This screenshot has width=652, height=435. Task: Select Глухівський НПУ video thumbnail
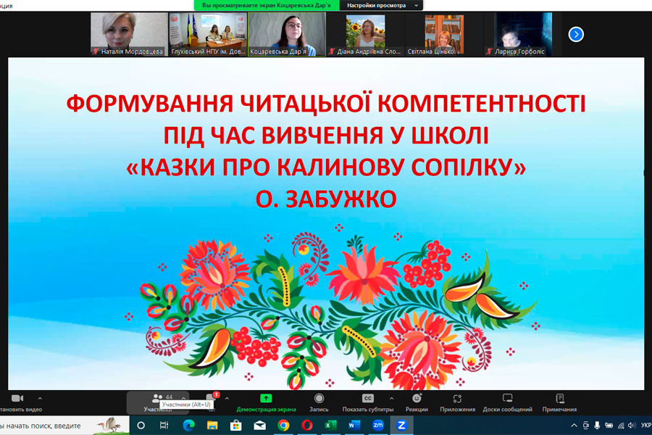[208, 34]
